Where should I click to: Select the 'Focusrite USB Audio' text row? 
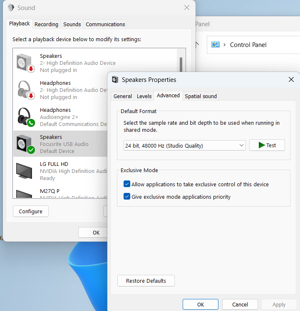(x=64, y=144)
